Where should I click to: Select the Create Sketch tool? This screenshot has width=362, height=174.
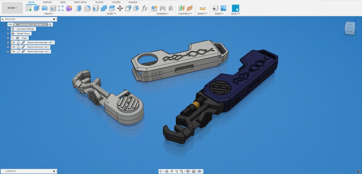tap(29, 8)
